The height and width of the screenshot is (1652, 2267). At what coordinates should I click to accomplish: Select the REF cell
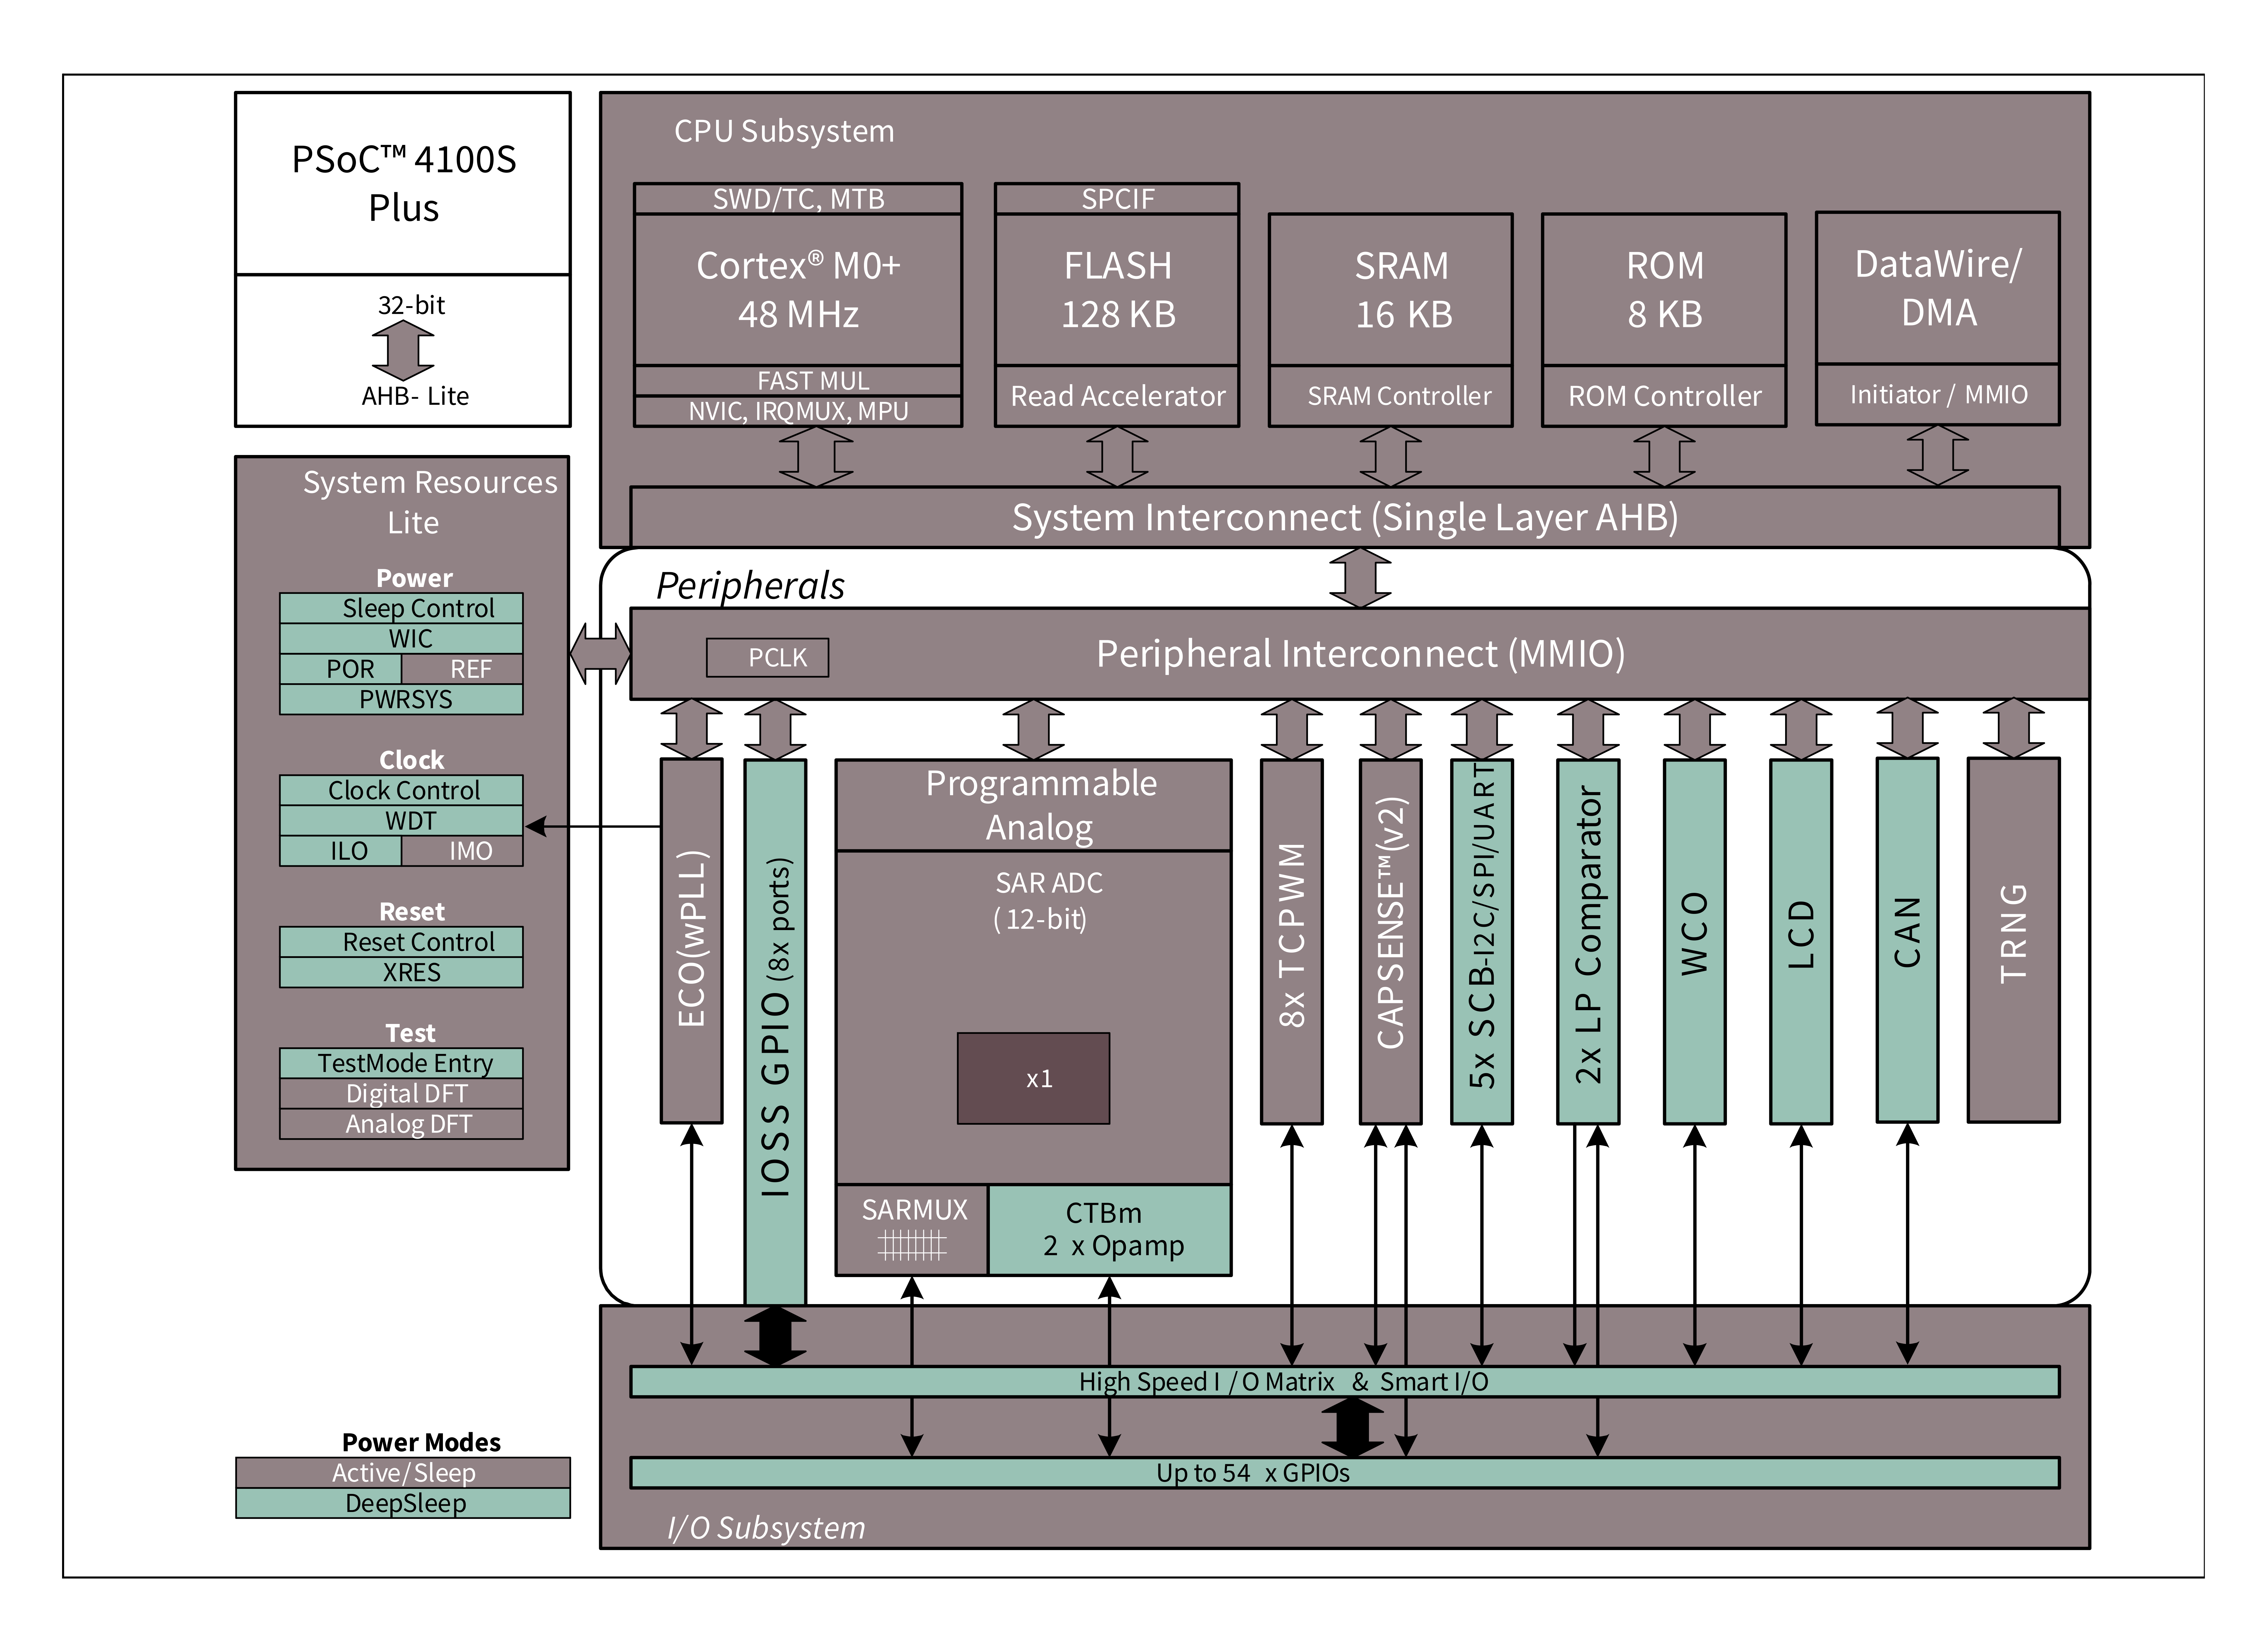pyautogui.click(x=462, y=669)
